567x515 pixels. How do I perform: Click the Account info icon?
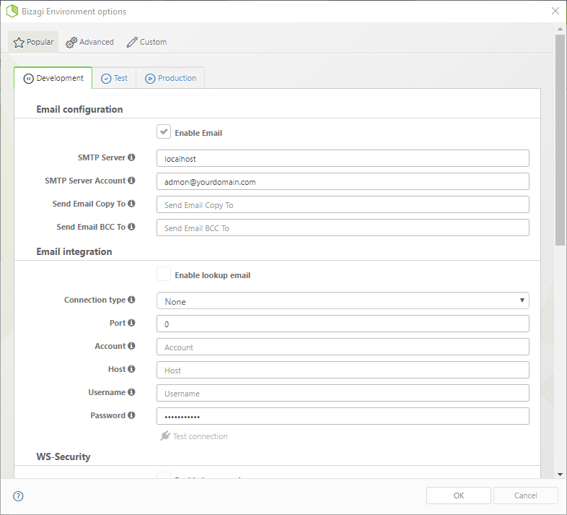[131, 346]
